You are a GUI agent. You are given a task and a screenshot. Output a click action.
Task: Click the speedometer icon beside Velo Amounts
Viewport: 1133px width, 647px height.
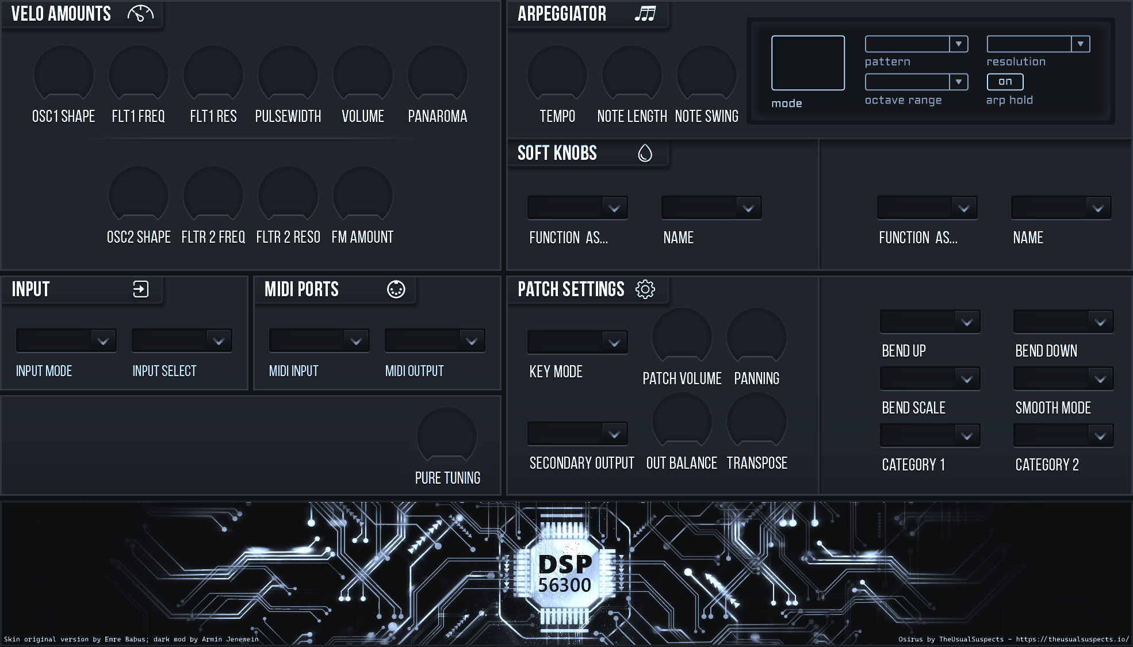[140, 13]
